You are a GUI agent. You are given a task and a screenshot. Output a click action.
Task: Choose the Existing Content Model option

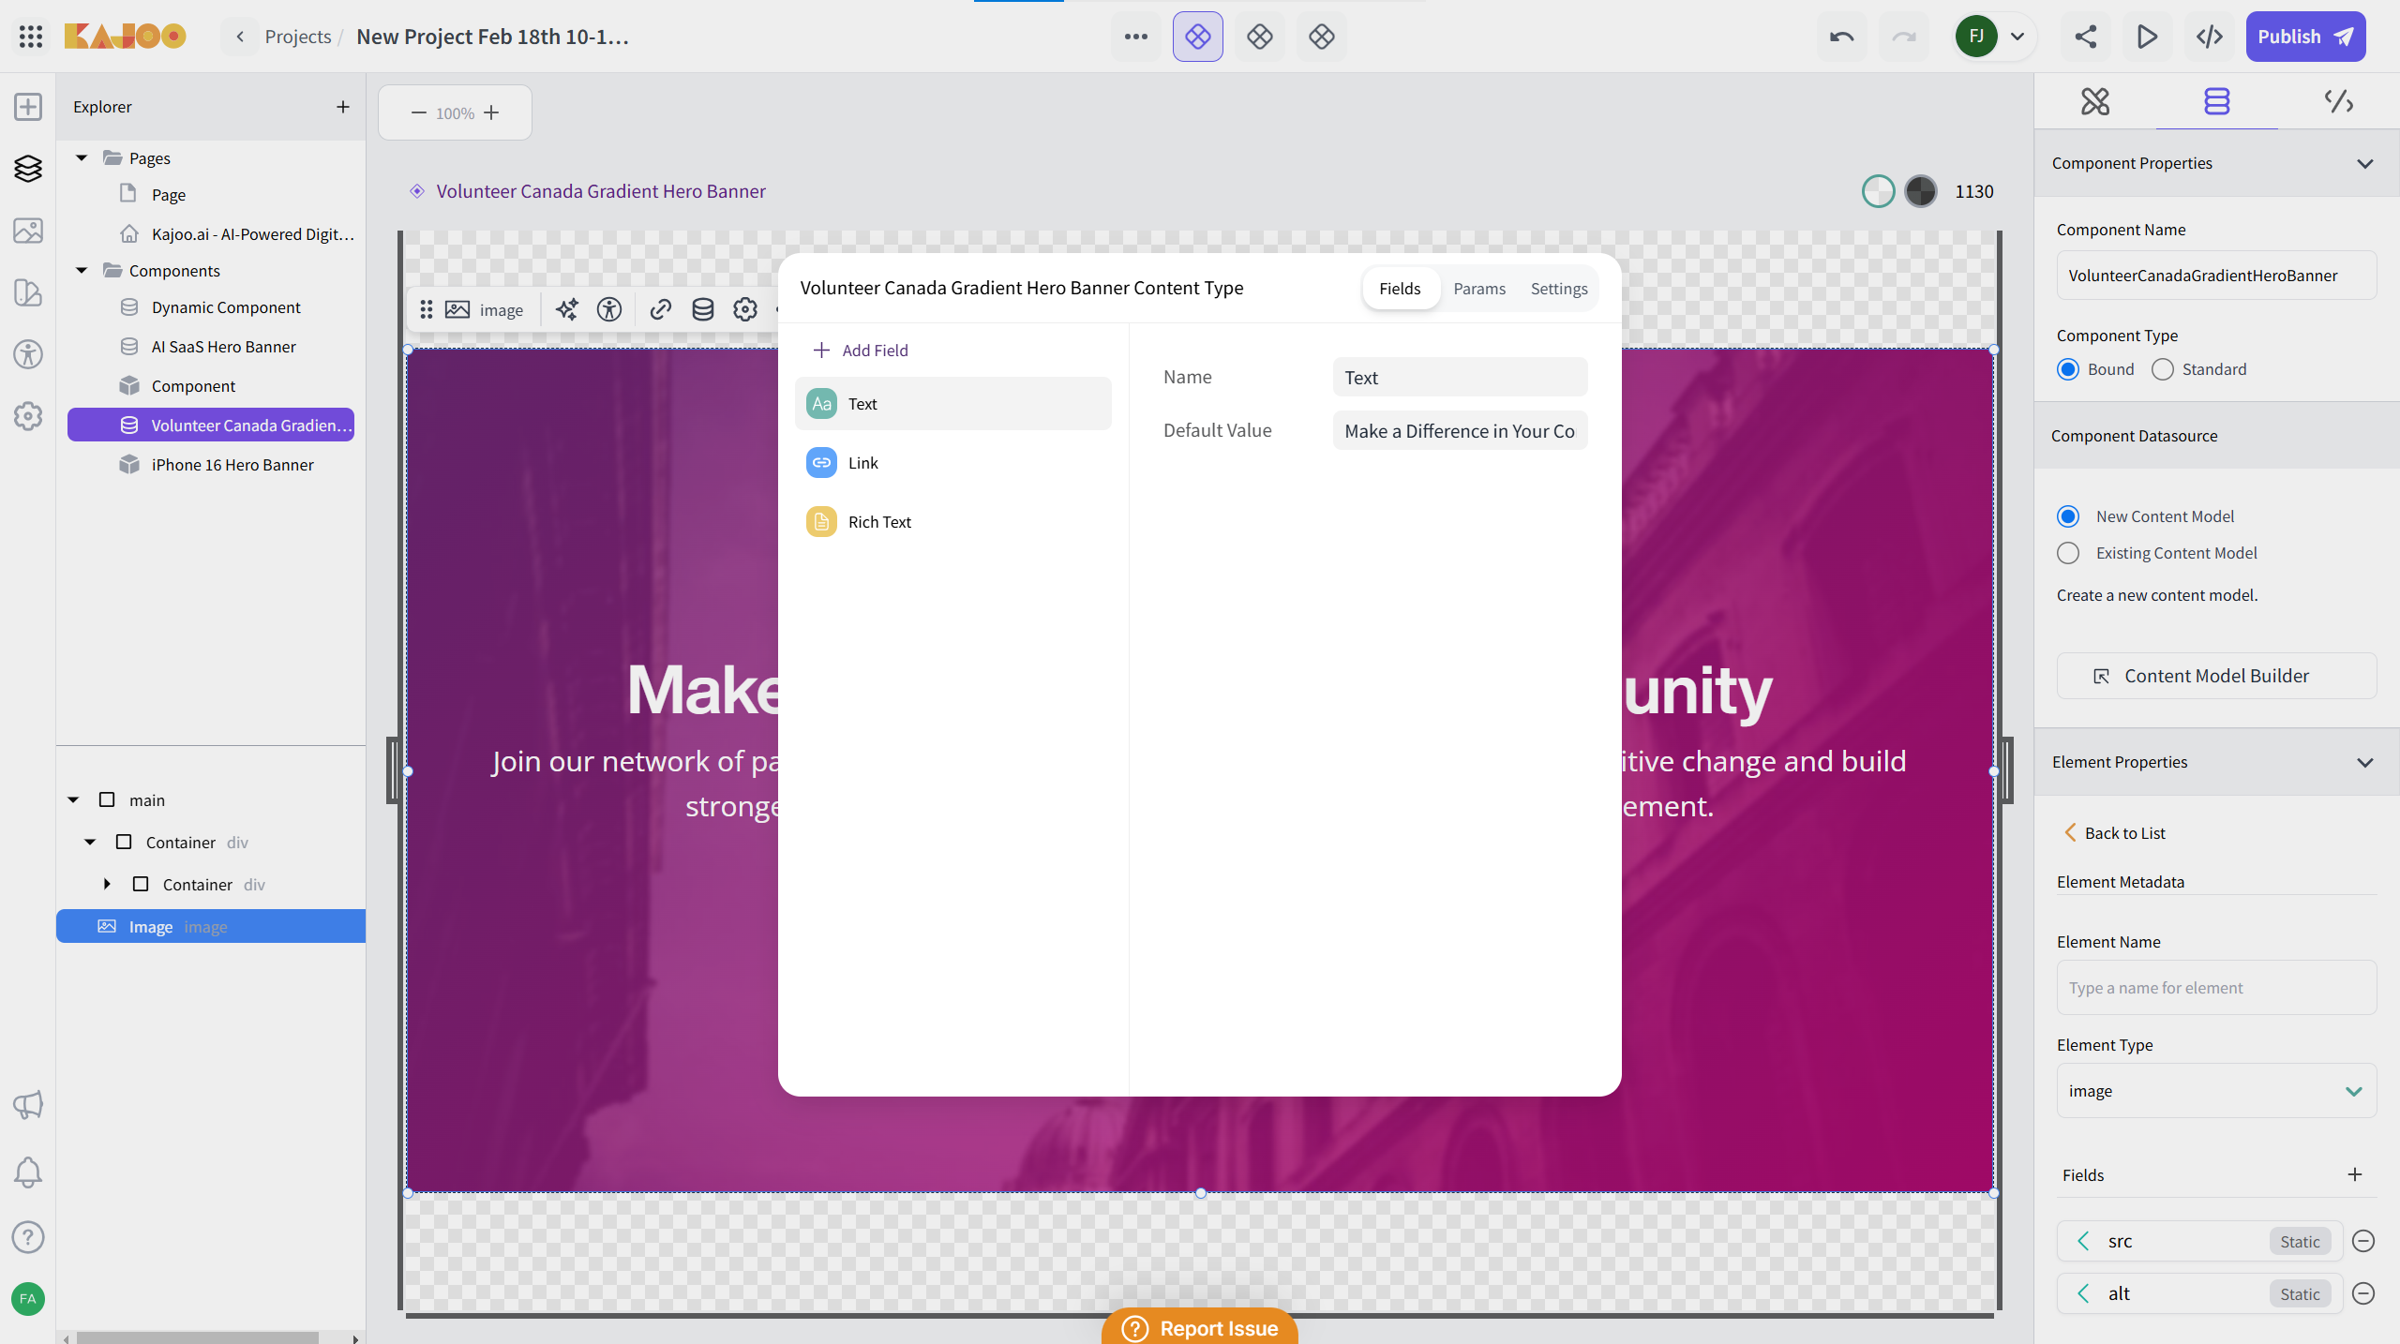pos(2068,553)
